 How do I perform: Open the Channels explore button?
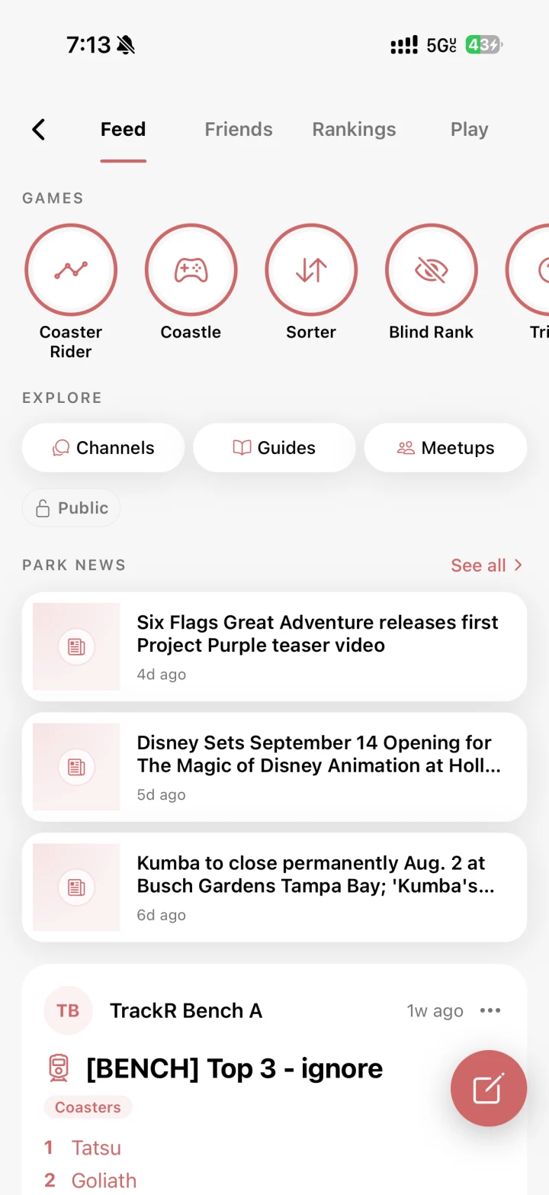103,448
